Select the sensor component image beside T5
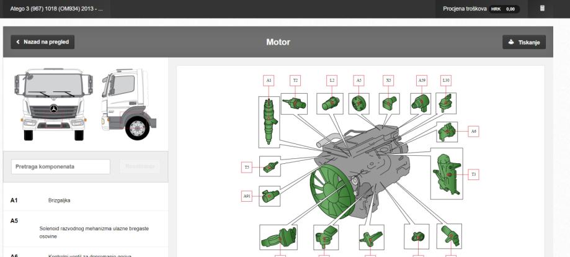 [x=270, y=166]
